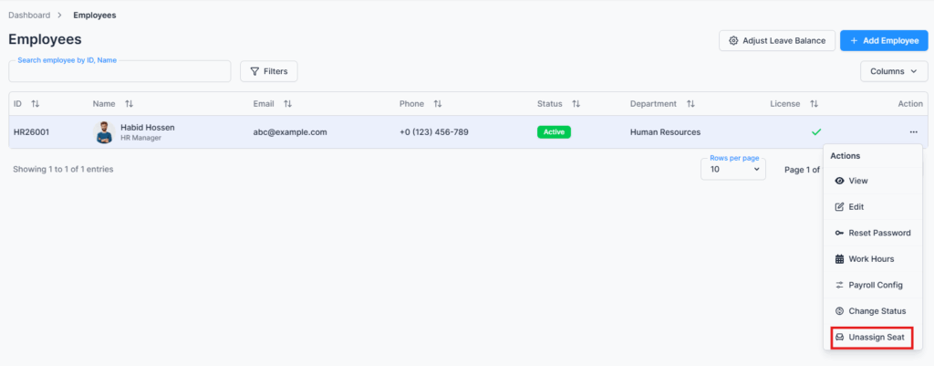The image size is (934, 366).
Task: Open the Rows per page dropdown
Action: click(x=733, y=170)
